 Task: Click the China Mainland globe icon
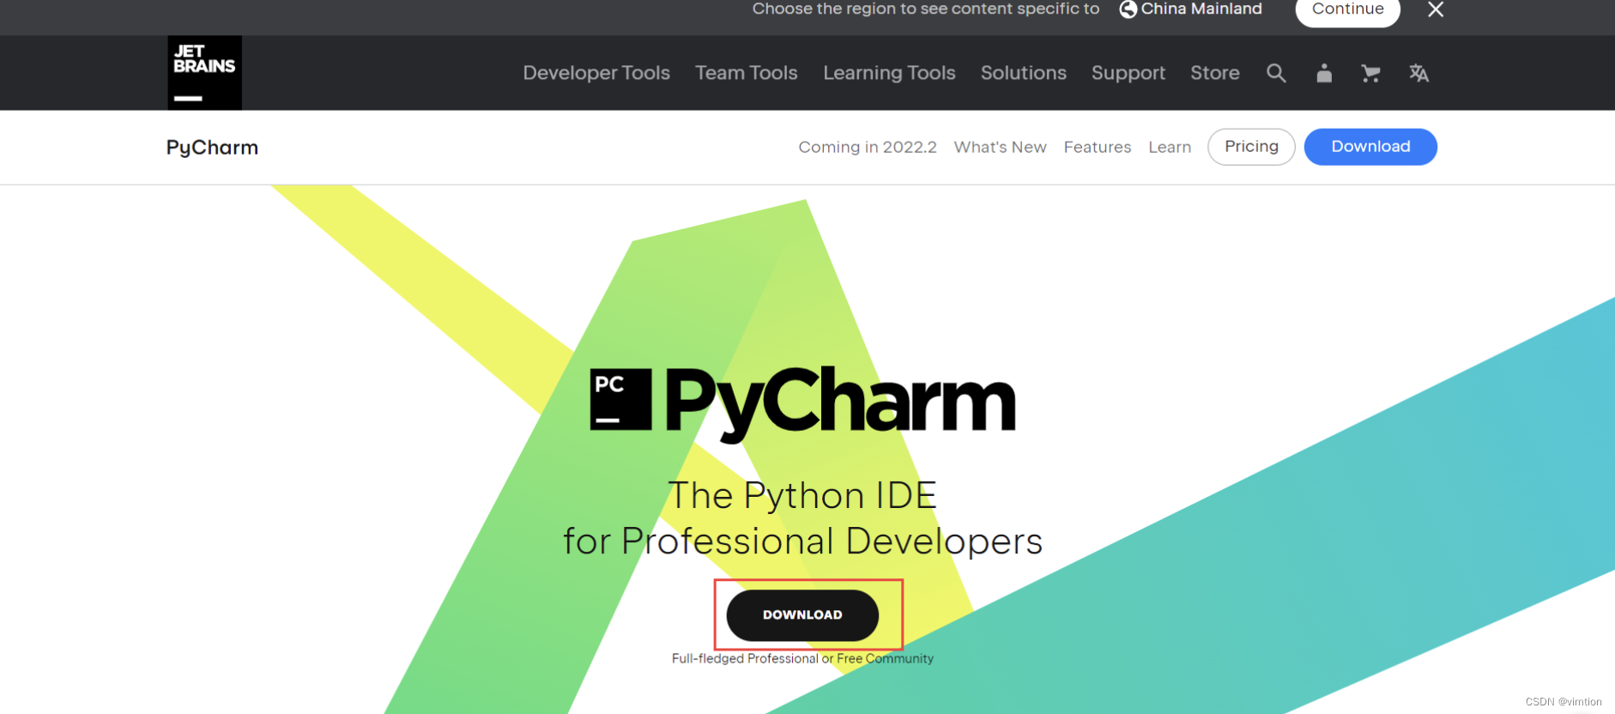tap(1128, 9)
